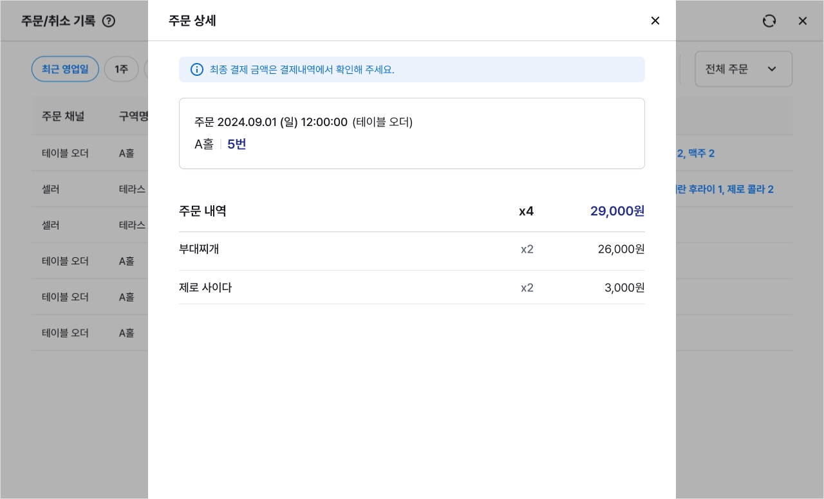Select the 부대찌개 order item row
Image resolution: width=824 pixels, height=499 pixels.
click(x=412, y=250)
